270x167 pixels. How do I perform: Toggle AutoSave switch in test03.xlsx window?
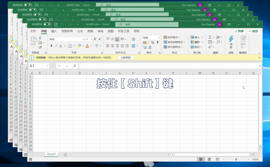tap(33, 10)
